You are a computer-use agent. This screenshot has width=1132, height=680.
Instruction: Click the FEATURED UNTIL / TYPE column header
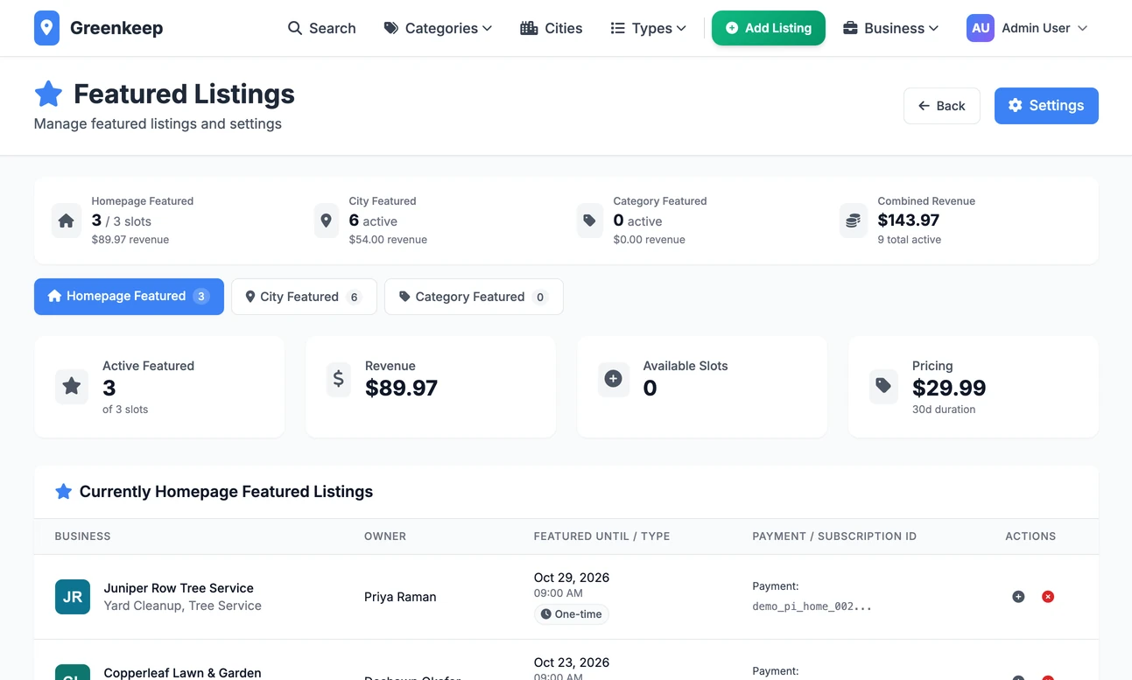[x=601, y=536]
